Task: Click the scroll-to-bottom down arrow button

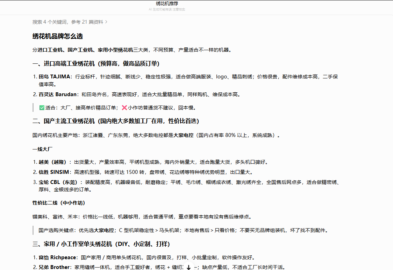Action: click(x=189, y=267)
